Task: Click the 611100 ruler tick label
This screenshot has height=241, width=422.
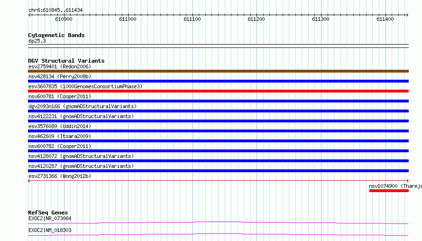Action: (x=192, y=19)
